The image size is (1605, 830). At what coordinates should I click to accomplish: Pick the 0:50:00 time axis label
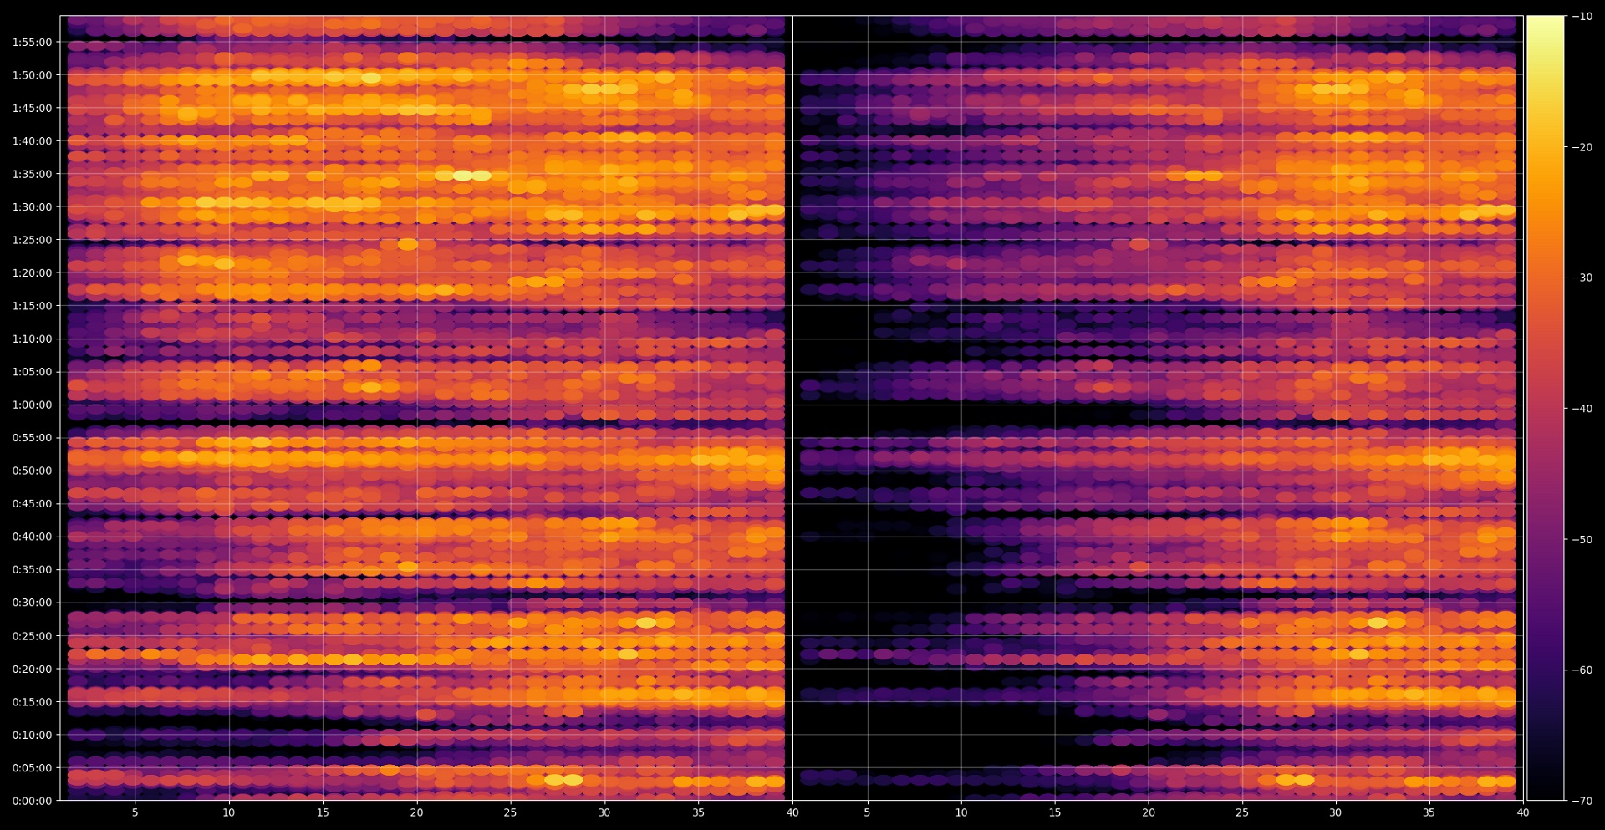click(x=32, y=471)
